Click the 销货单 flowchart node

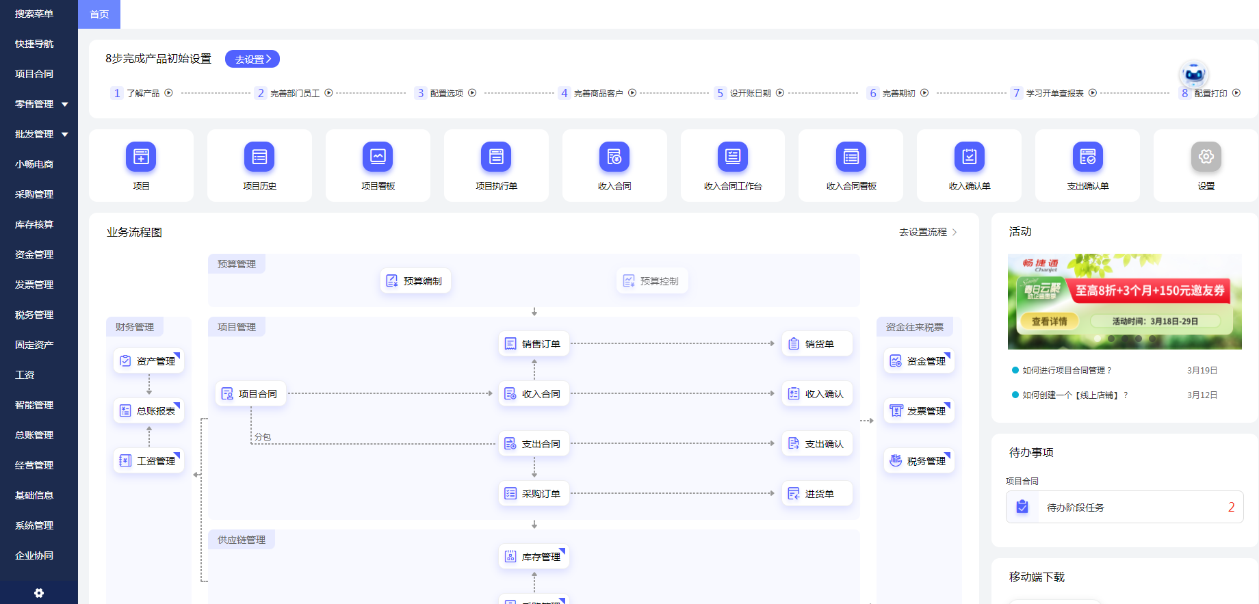click(817, 343)
